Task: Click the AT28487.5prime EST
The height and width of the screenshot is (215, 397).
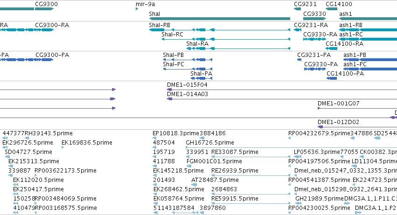Action: tap(194, 185)
